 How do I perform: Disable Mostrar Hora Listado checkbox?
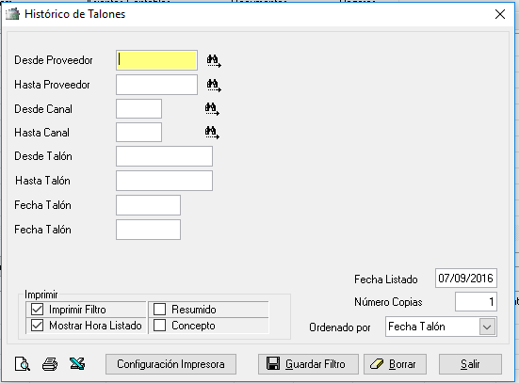point(37,326)
